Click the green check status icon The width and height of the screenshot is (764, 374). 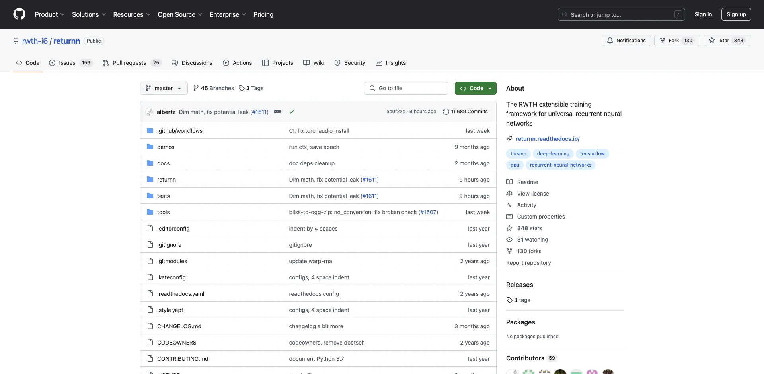[x=292, y=112]
